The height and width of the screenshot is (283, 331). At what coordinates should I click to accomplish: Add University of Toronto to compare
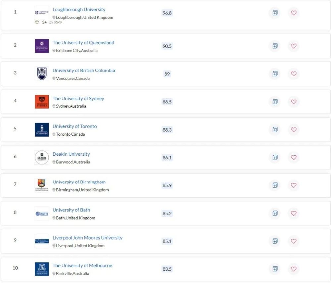tap(275, 130)
